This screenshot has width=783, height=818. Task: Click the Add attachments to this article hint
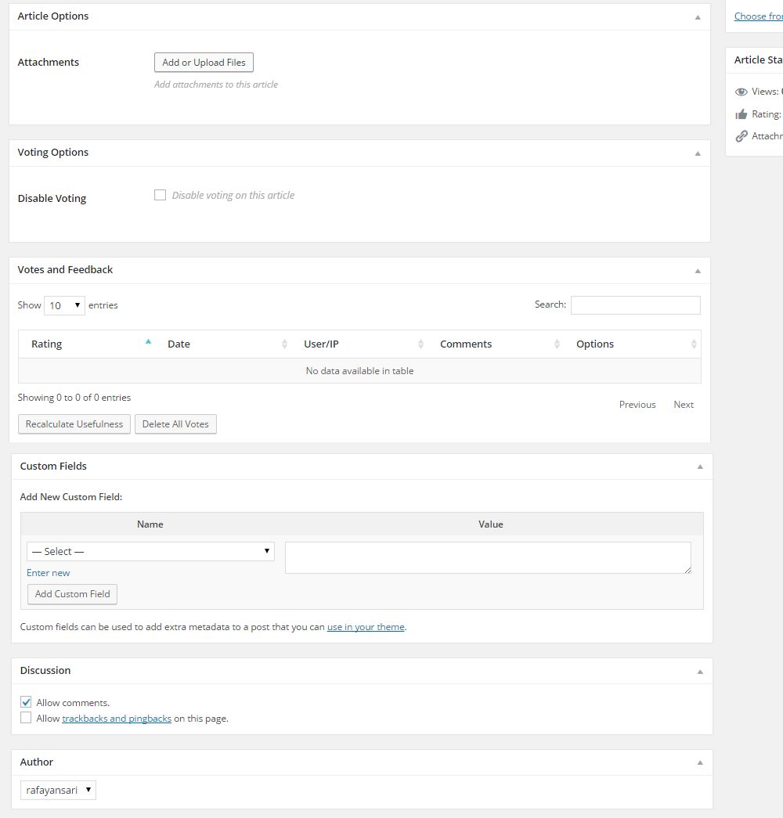click(x=215, y=85)
